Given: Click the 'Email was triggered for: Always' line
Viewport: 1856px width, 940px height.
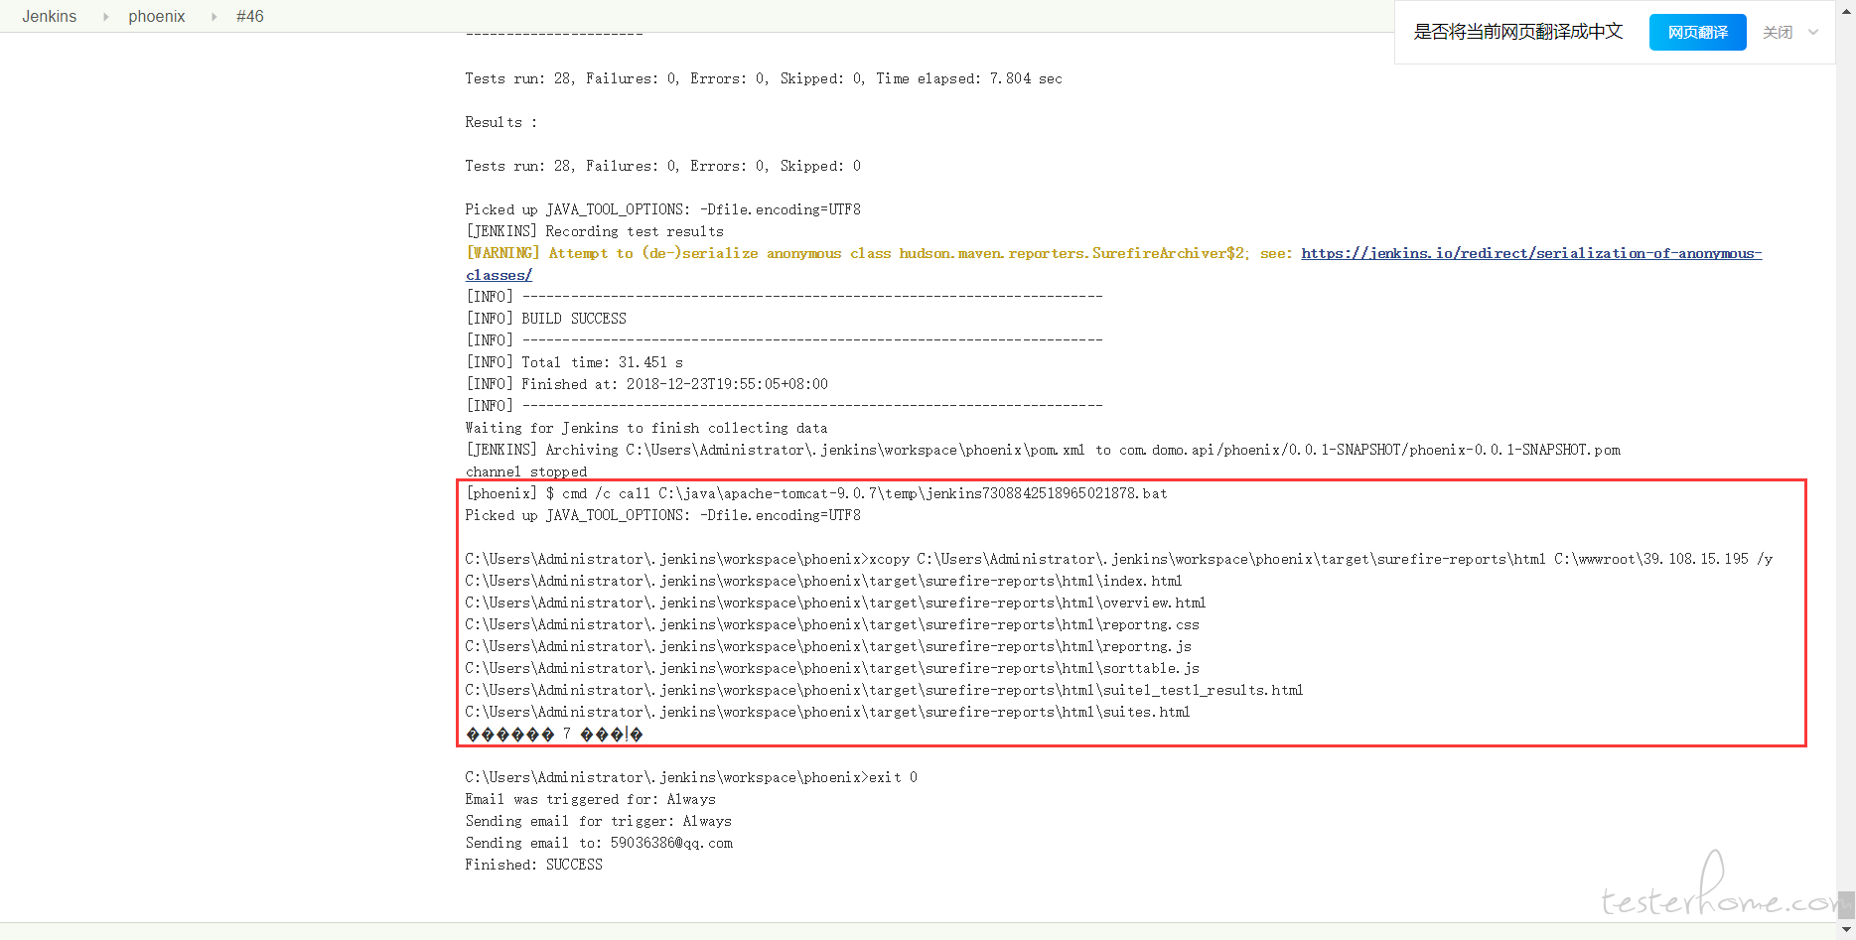Looking at the screenshot, I should click(x=590, y=799).
